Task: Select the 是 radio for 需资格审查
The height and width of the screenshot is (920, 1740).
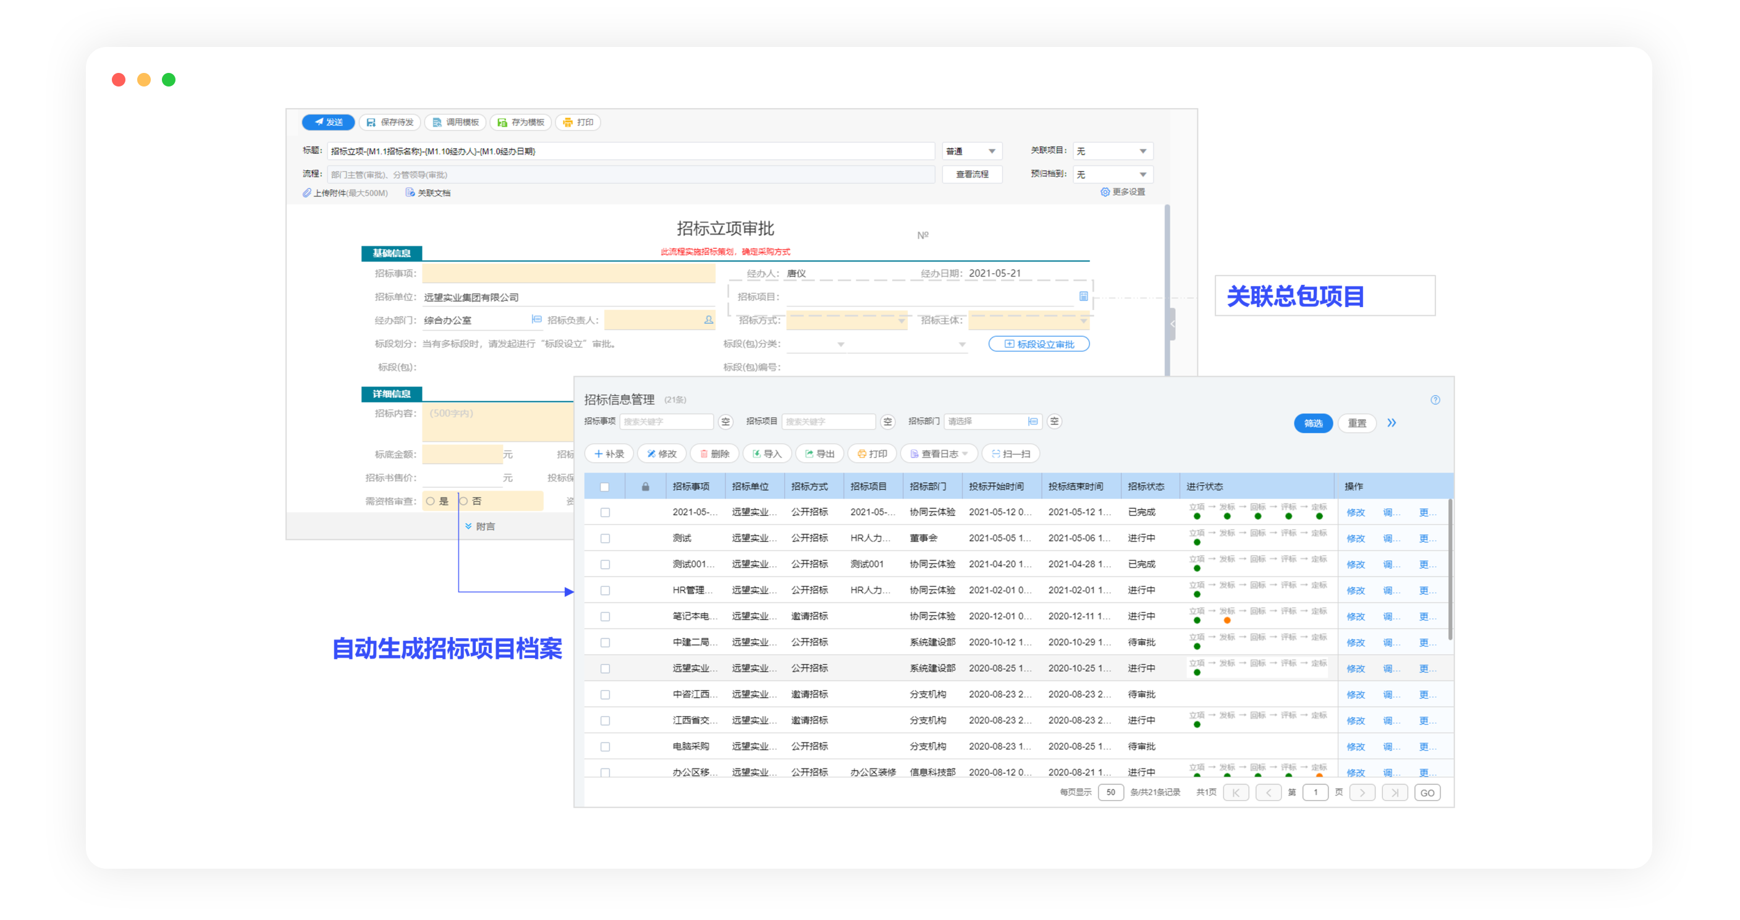Action: click(x=430, y=501)
